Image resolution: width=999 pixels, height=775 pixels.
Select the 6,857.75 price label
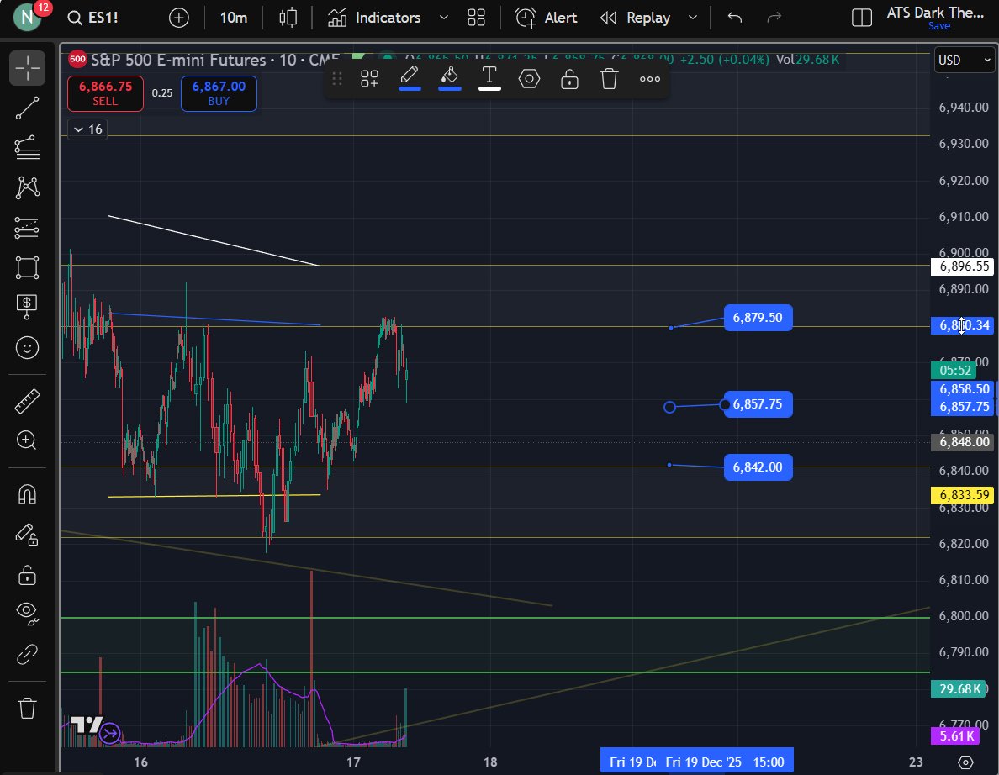(x=758, y=404)
